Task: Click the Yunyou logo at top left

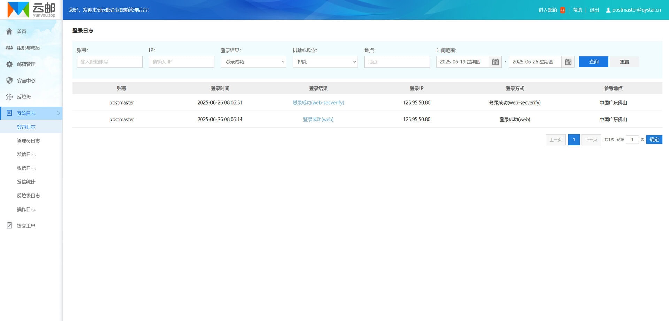Action: (31, 10)
